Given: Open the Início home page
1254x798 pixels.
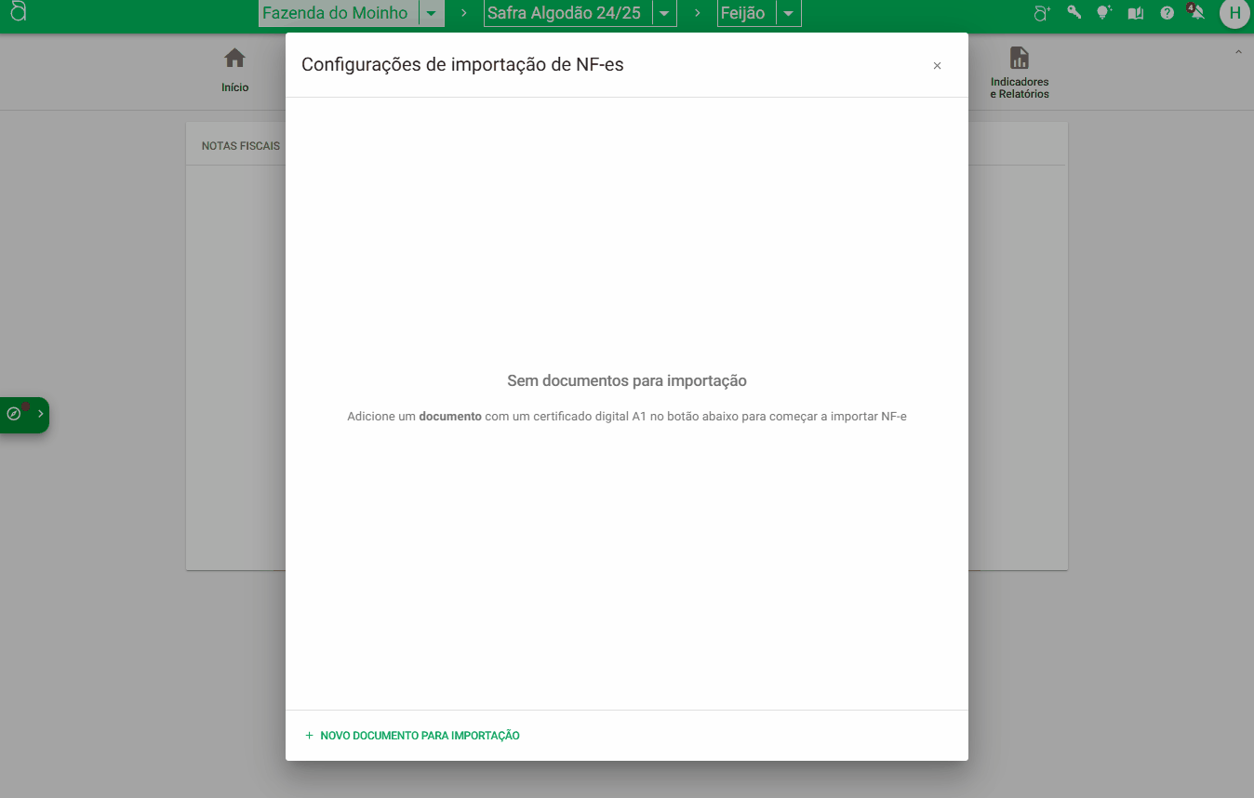Looking at the screenshot, I should tap(234, 72).
